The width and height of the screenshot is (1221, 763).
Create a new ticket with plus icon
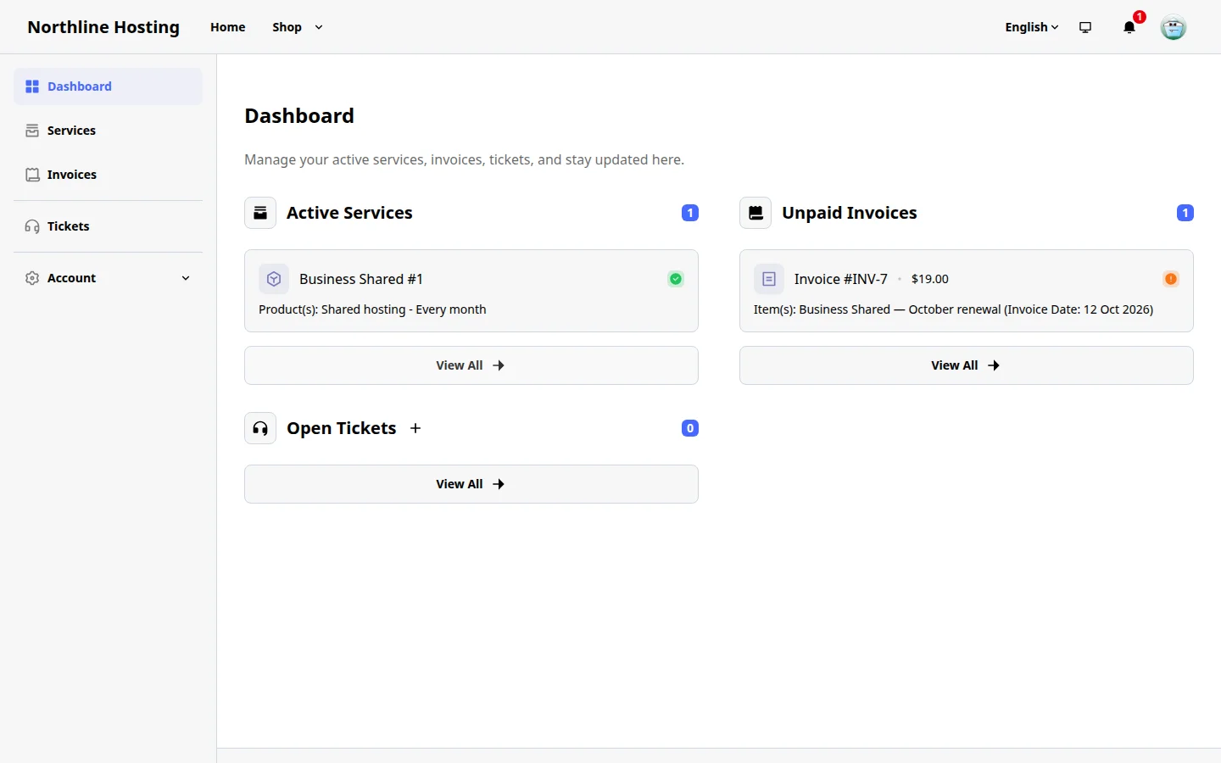415,428
